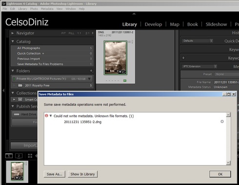The image size is (239, 185).
Task: Click the keyword badge on grid thumbnail
Action: point(120,72)
